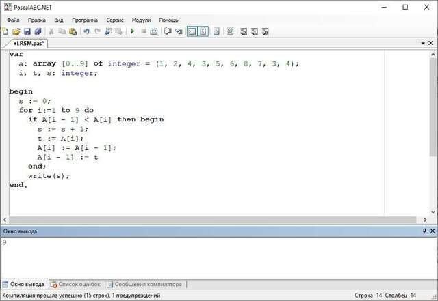
Task: Open a file with the folder icon
Action: 16,31
